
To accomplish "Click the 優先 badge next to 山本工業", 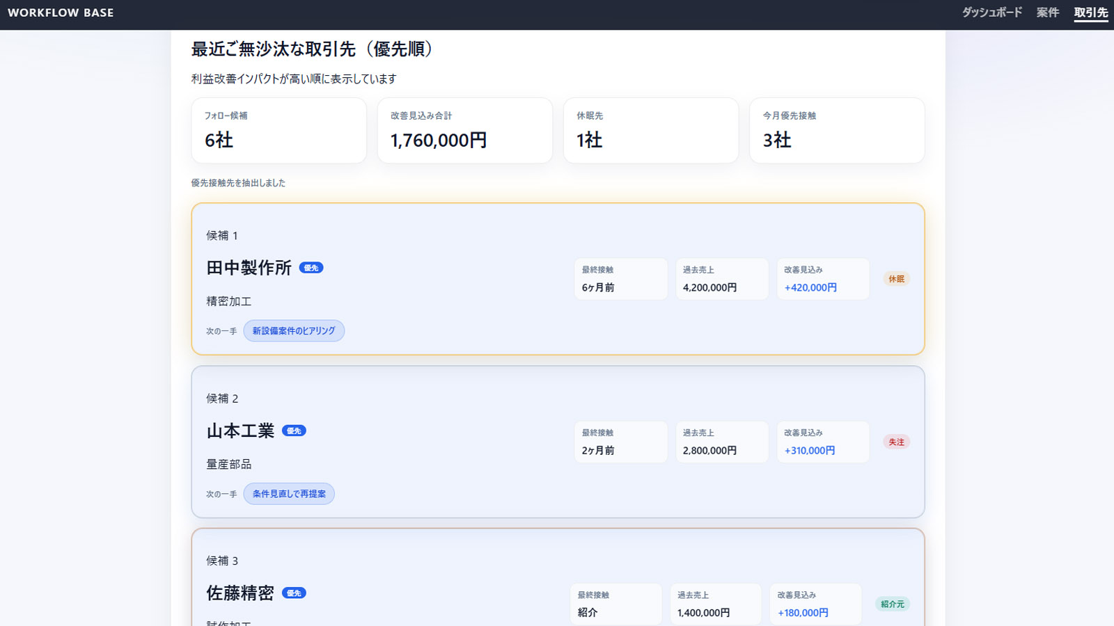I will coord(294,431).
